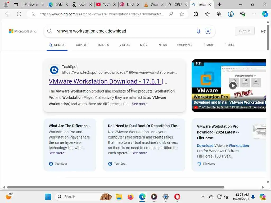Select the NEWS search tab
Viewport: 271px width, 203px height.
163,45
